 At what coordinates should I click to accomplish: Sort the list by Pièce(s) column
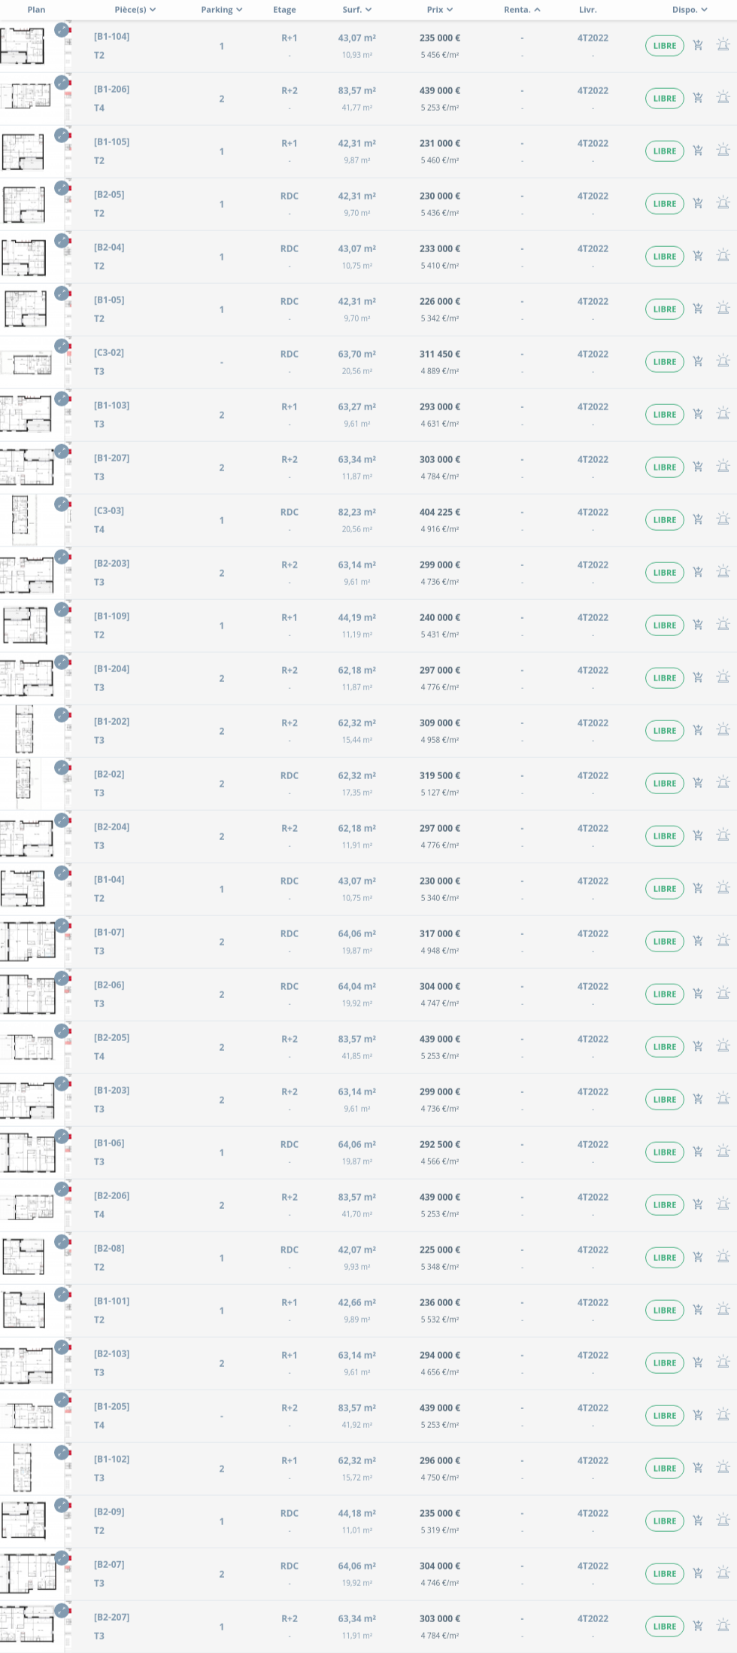tap(135, 10)
